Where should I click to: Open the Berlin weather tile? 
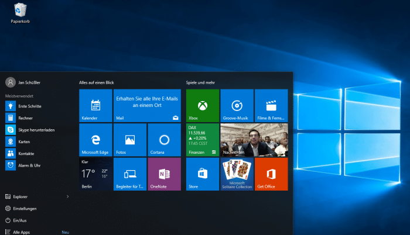(x=95, y=174)
